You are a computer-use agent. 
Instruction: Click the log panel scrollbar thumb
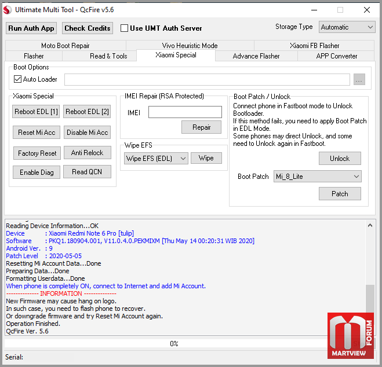pos(370,300)
